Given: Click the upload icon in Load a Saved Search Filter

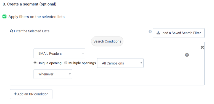Looking at the screenshot, I should [x=158, y=33].
